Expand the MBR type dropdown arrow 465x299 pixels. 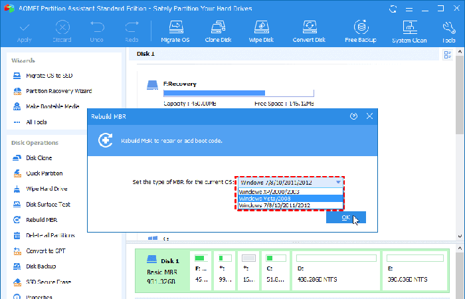pyautogui.click(x=338, y=183)
